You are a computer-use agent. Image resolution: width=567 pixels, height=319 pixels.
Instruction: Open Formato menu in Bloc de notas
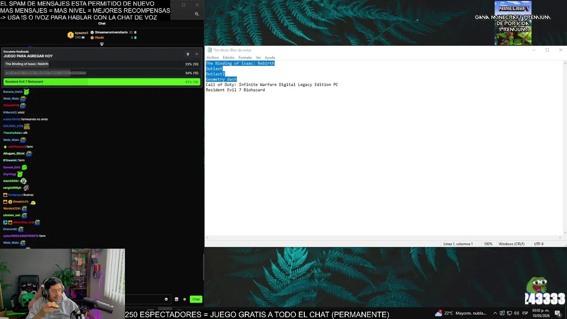245,58
